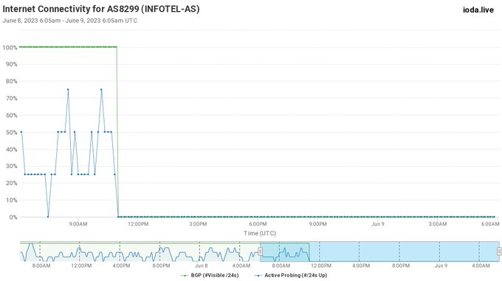Click the 70% y-axis label
Screen dimensions: 502x281
pos(11,98)
